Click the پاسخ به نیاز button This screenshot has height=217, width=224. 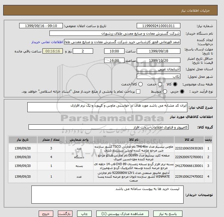pos(168,214)
